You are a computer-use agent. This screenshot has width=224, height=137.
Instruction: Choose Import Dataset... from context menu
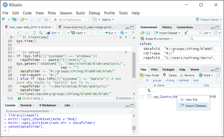(194, 106)
